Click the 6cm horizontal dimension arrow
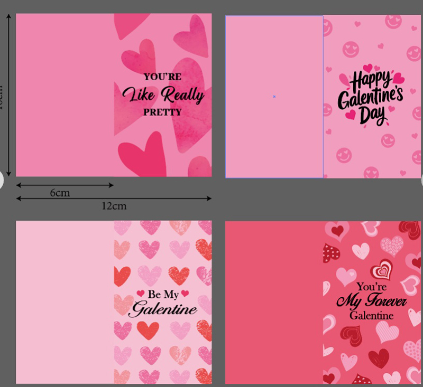 tap(65, 185)
